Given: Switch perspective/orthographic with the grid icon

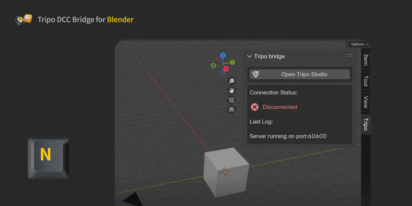Looking at the screenshot, I should pos(231,109).
